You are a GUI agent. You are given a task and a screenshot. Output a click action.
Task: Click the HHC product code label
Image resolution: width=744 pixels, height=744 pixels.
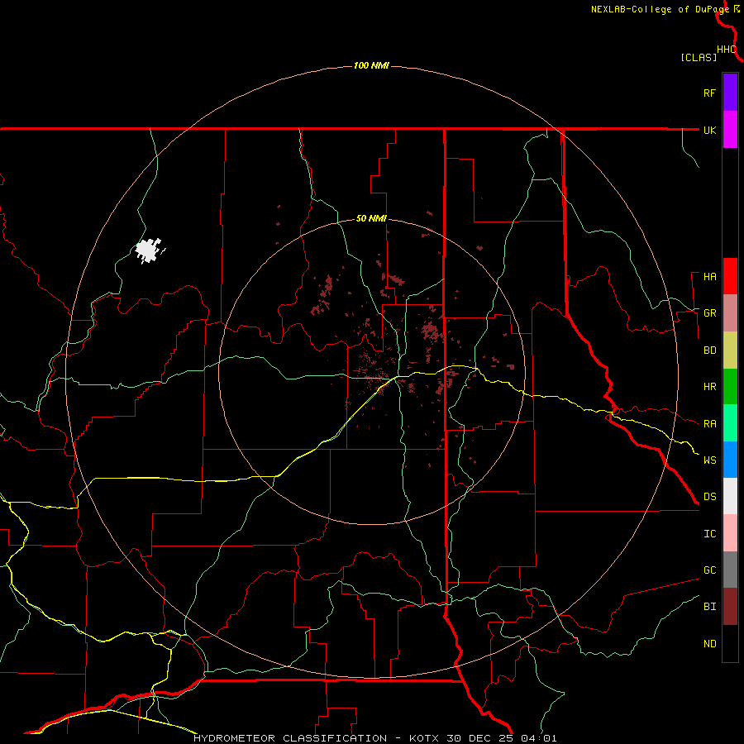(x=726, y=50)
